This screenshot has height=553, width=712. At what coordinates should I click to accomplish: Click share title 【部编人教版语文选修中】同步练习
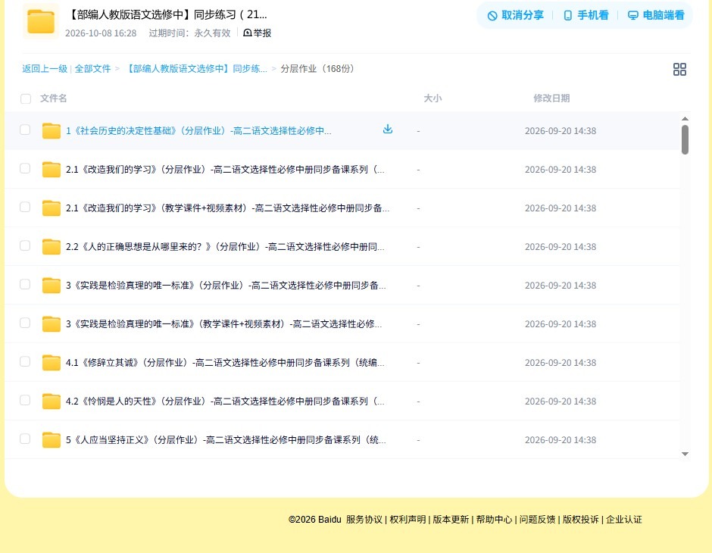click(167, 15)
